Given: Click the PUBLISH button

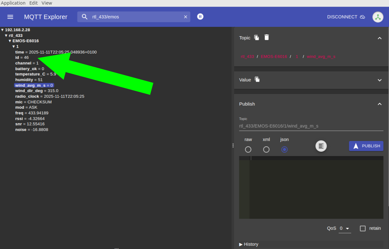Looking at the screenshot, I should [x=366, y=146].
